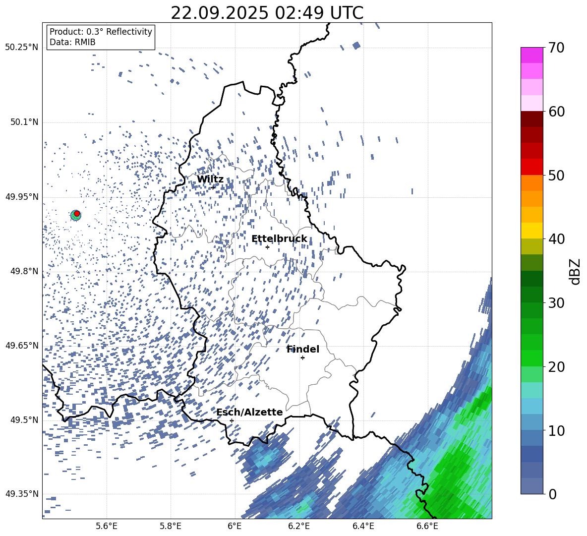Click the Findel station cross marker

click(302, 358)
